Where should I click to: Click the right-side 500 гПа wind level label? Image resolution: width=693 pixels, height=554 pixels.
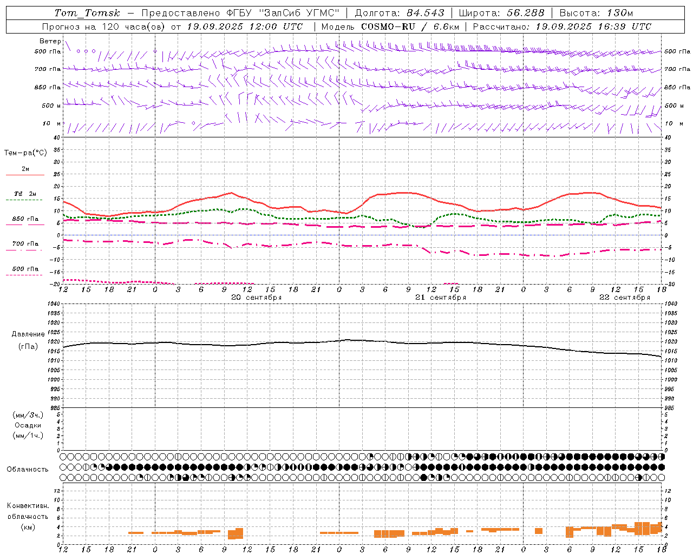(x=677, y=52)
